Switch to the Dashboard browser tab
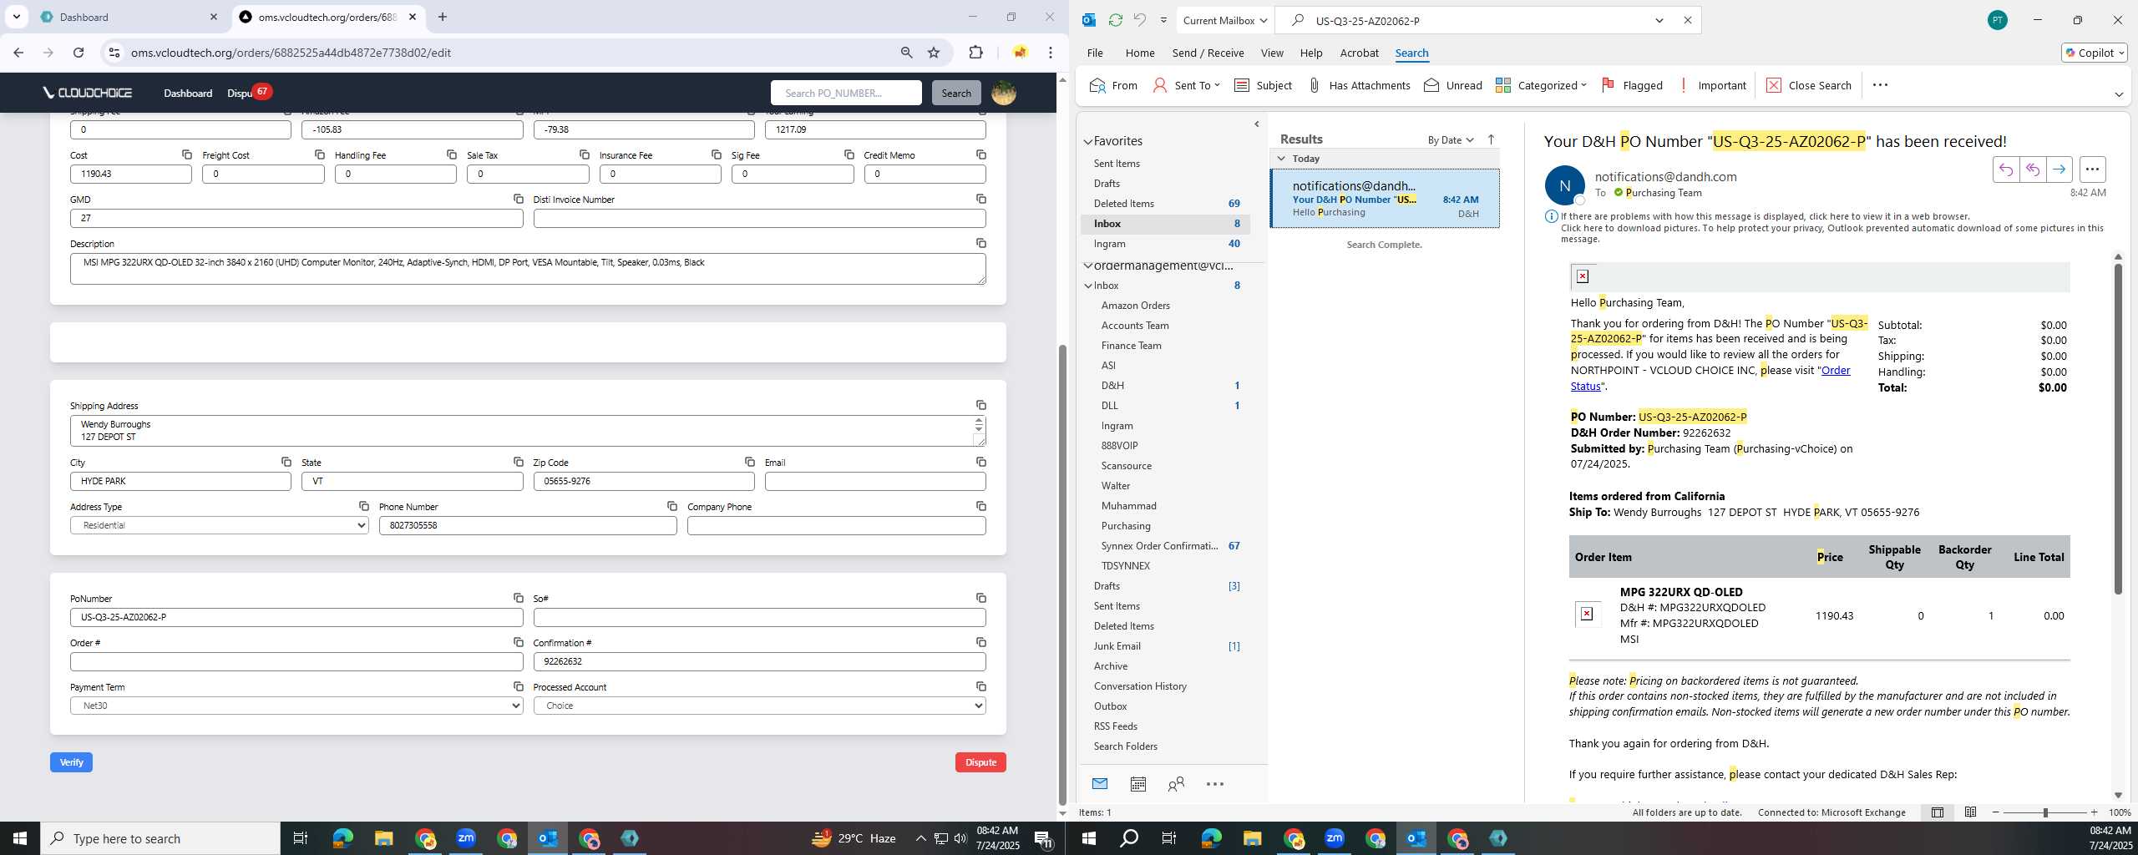Viewport: 2138px width, 855px height. point(129,17)
